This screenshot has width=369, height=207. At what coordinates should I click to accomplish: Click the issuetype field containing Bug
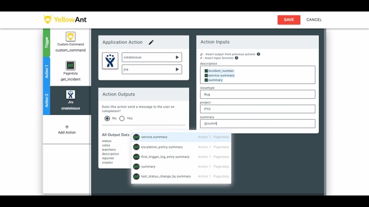tap(258, 94)
